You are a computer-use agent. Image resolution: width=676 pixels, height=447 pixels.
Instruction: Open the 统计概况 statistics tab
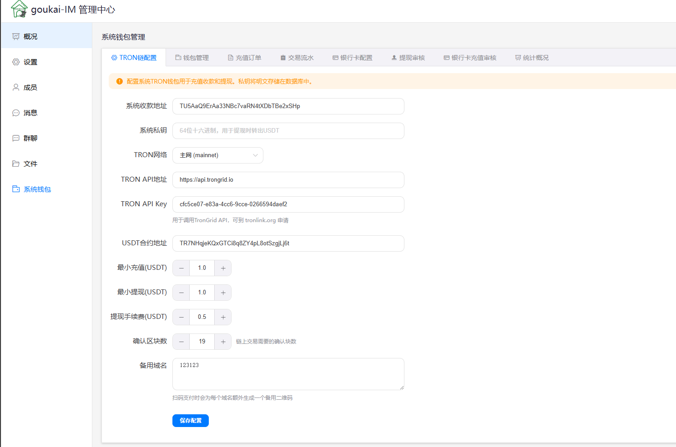532,58
